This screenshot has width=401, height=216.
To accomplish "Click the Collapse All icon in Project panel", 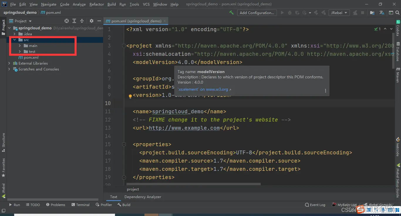I will pos(82,21).
